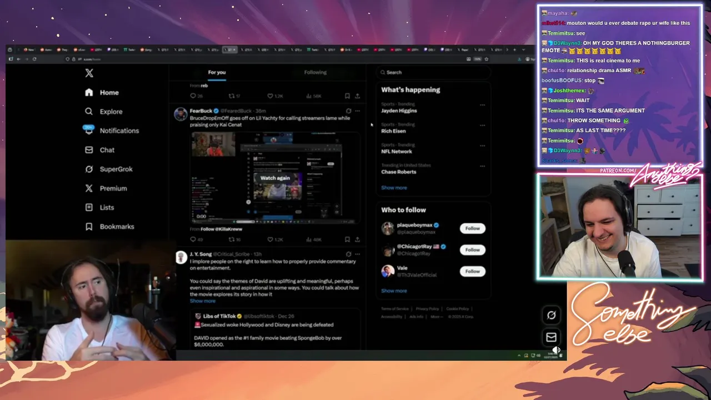Open the floating Grok button

[x=551, y=315]
